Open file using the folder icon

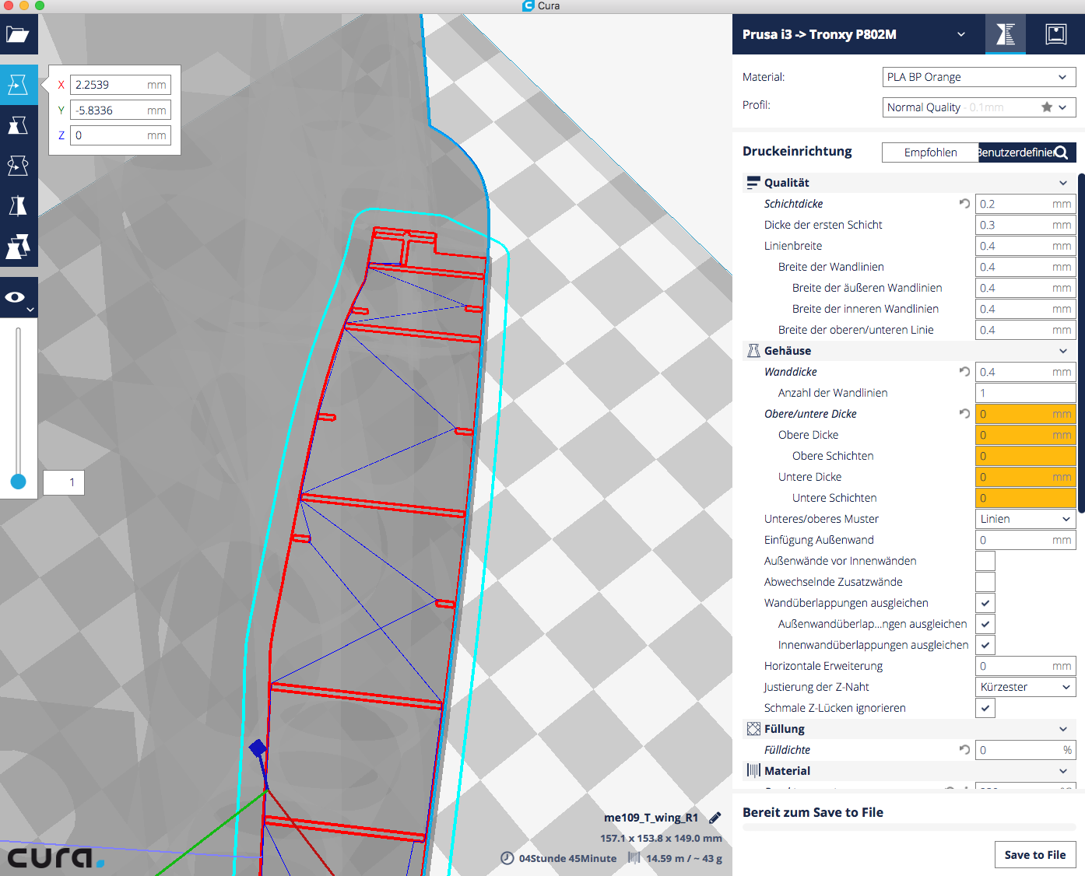pyautogui.click(x=18, y=34)
